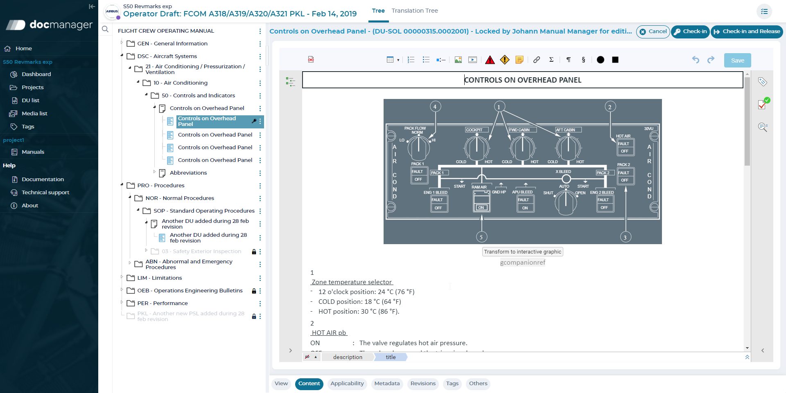786x393 pixels.
Task: Expand the left editor side panel
Action: (291, 350)
